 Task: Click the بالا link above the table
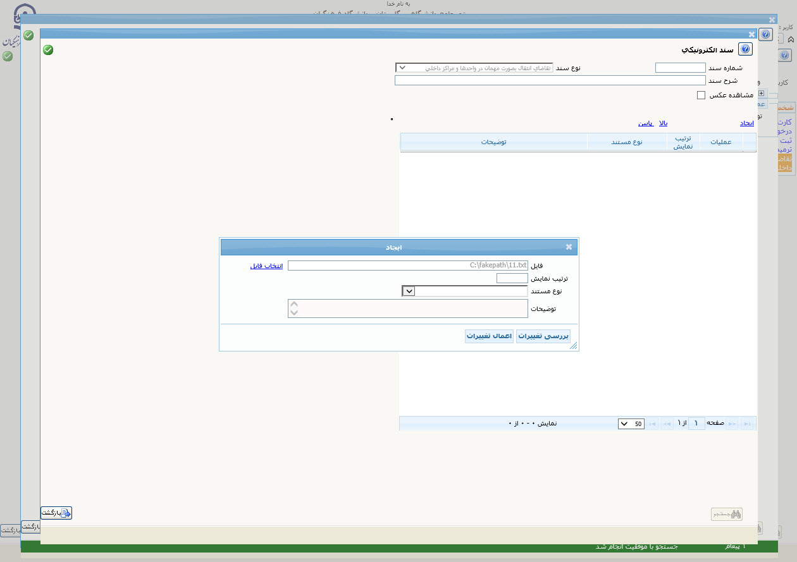(664, 123)
